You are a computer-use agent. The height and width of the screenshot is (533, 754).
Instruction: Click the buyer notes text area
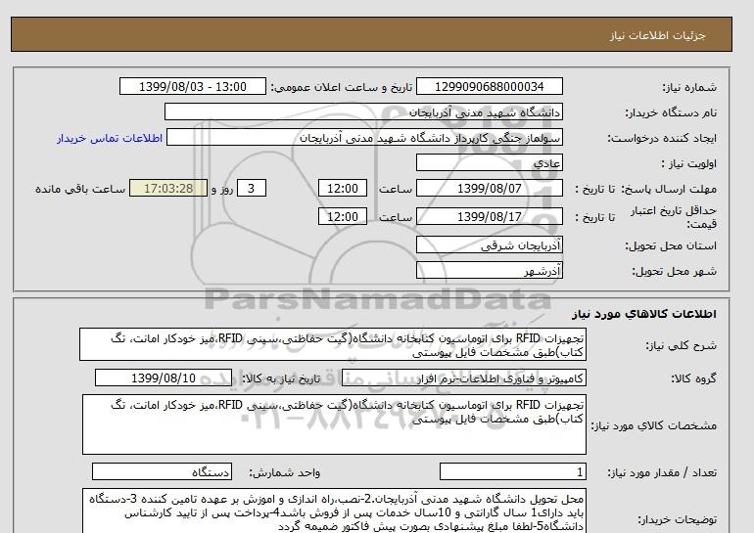(x=334, y=511)
